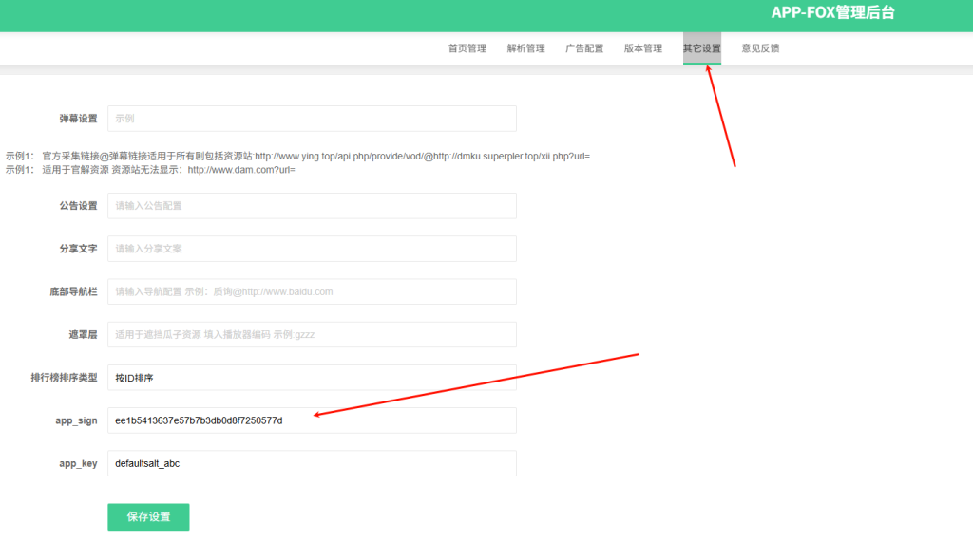Click the app_sign field label
This screenshot has width=973, height=541.
pos(78,420)
